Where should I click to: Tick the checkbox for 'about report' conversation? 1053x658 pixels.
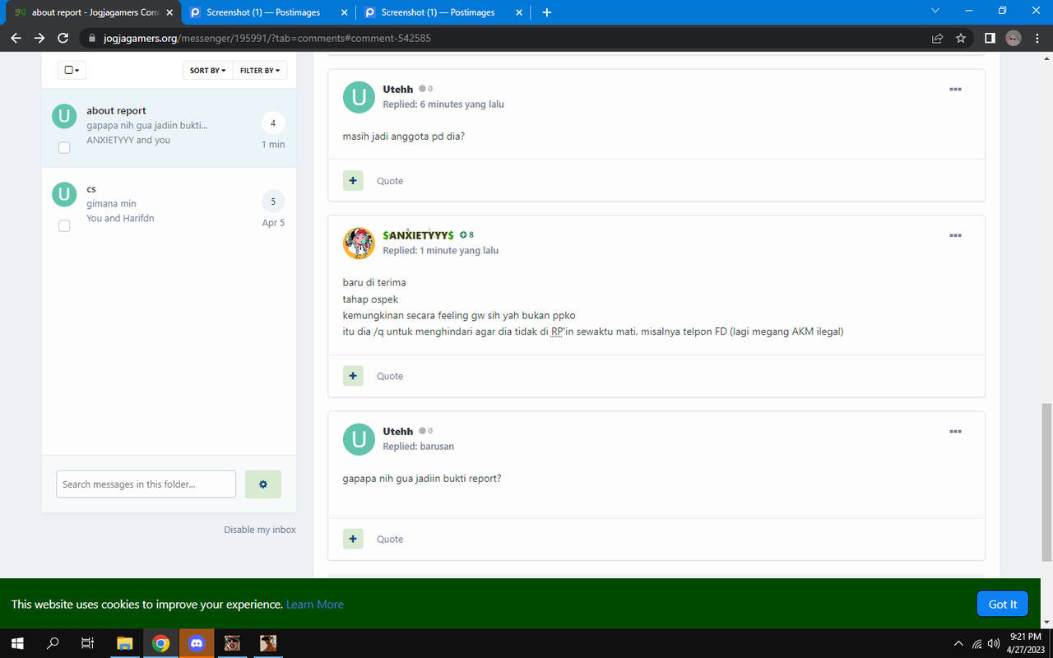pos(64,147)
